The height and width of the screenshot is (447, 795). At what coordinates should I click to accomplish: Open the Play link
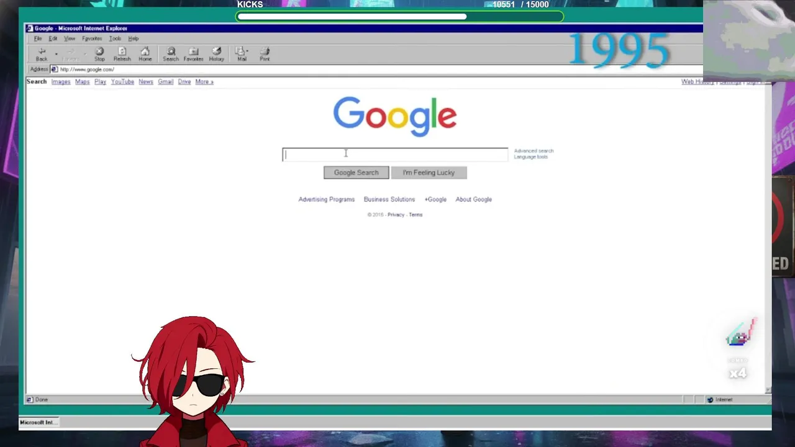click(x=100, y=82)
